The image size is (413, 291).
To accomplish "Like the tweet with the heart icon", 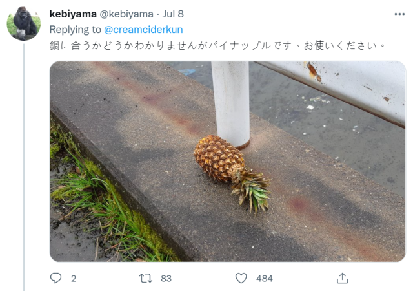I will click(241, 278).
